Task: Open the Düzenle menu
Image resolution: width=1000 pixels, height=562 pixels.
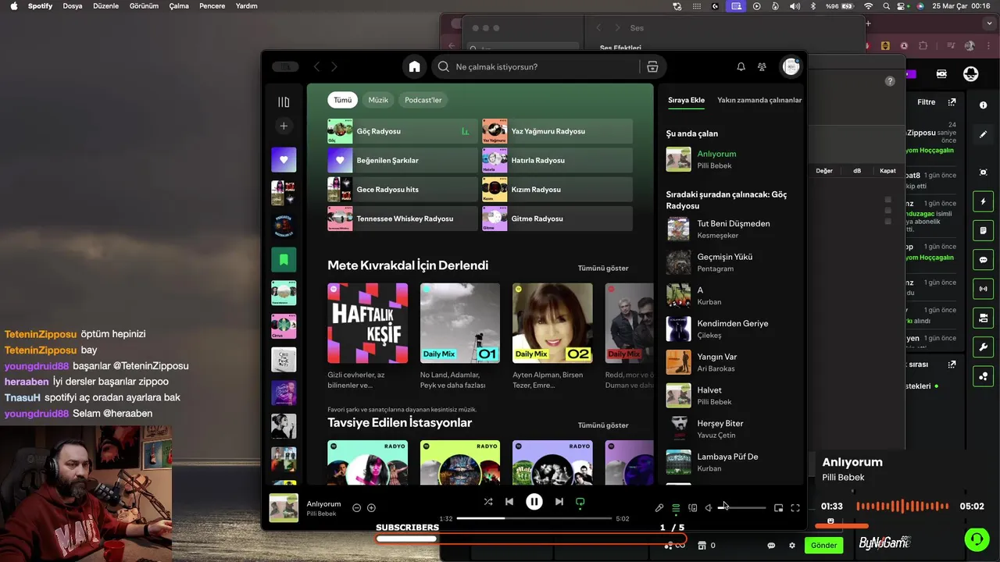Action: pos(105,6)
